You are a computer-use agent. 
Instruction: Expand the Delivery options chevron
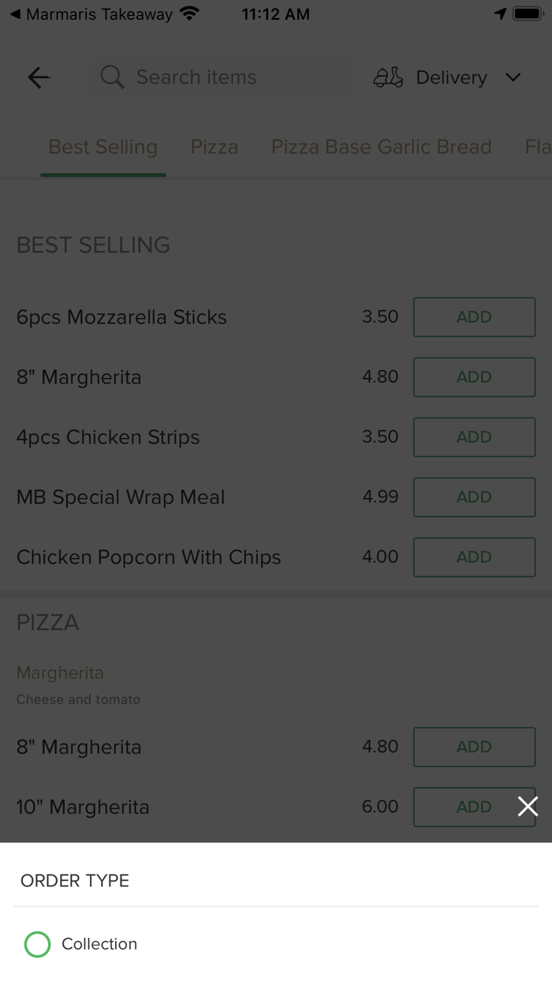(513, 77)
